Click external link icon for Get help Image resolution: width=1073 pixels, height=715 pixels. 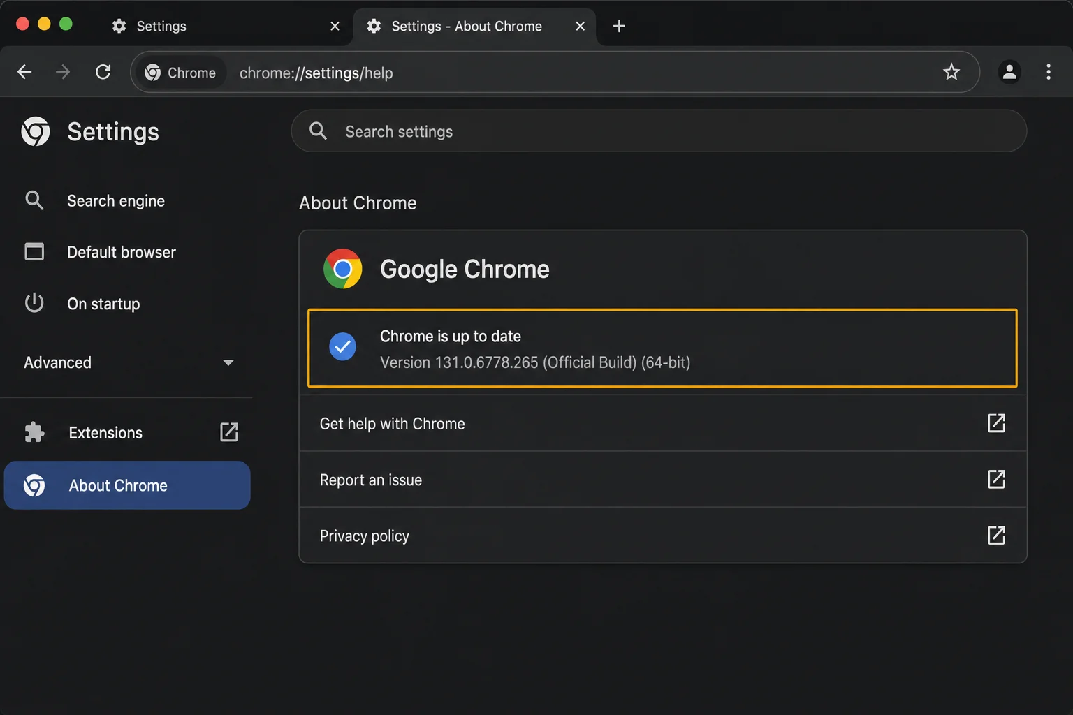pyautogui.click(x=996, y=423)
